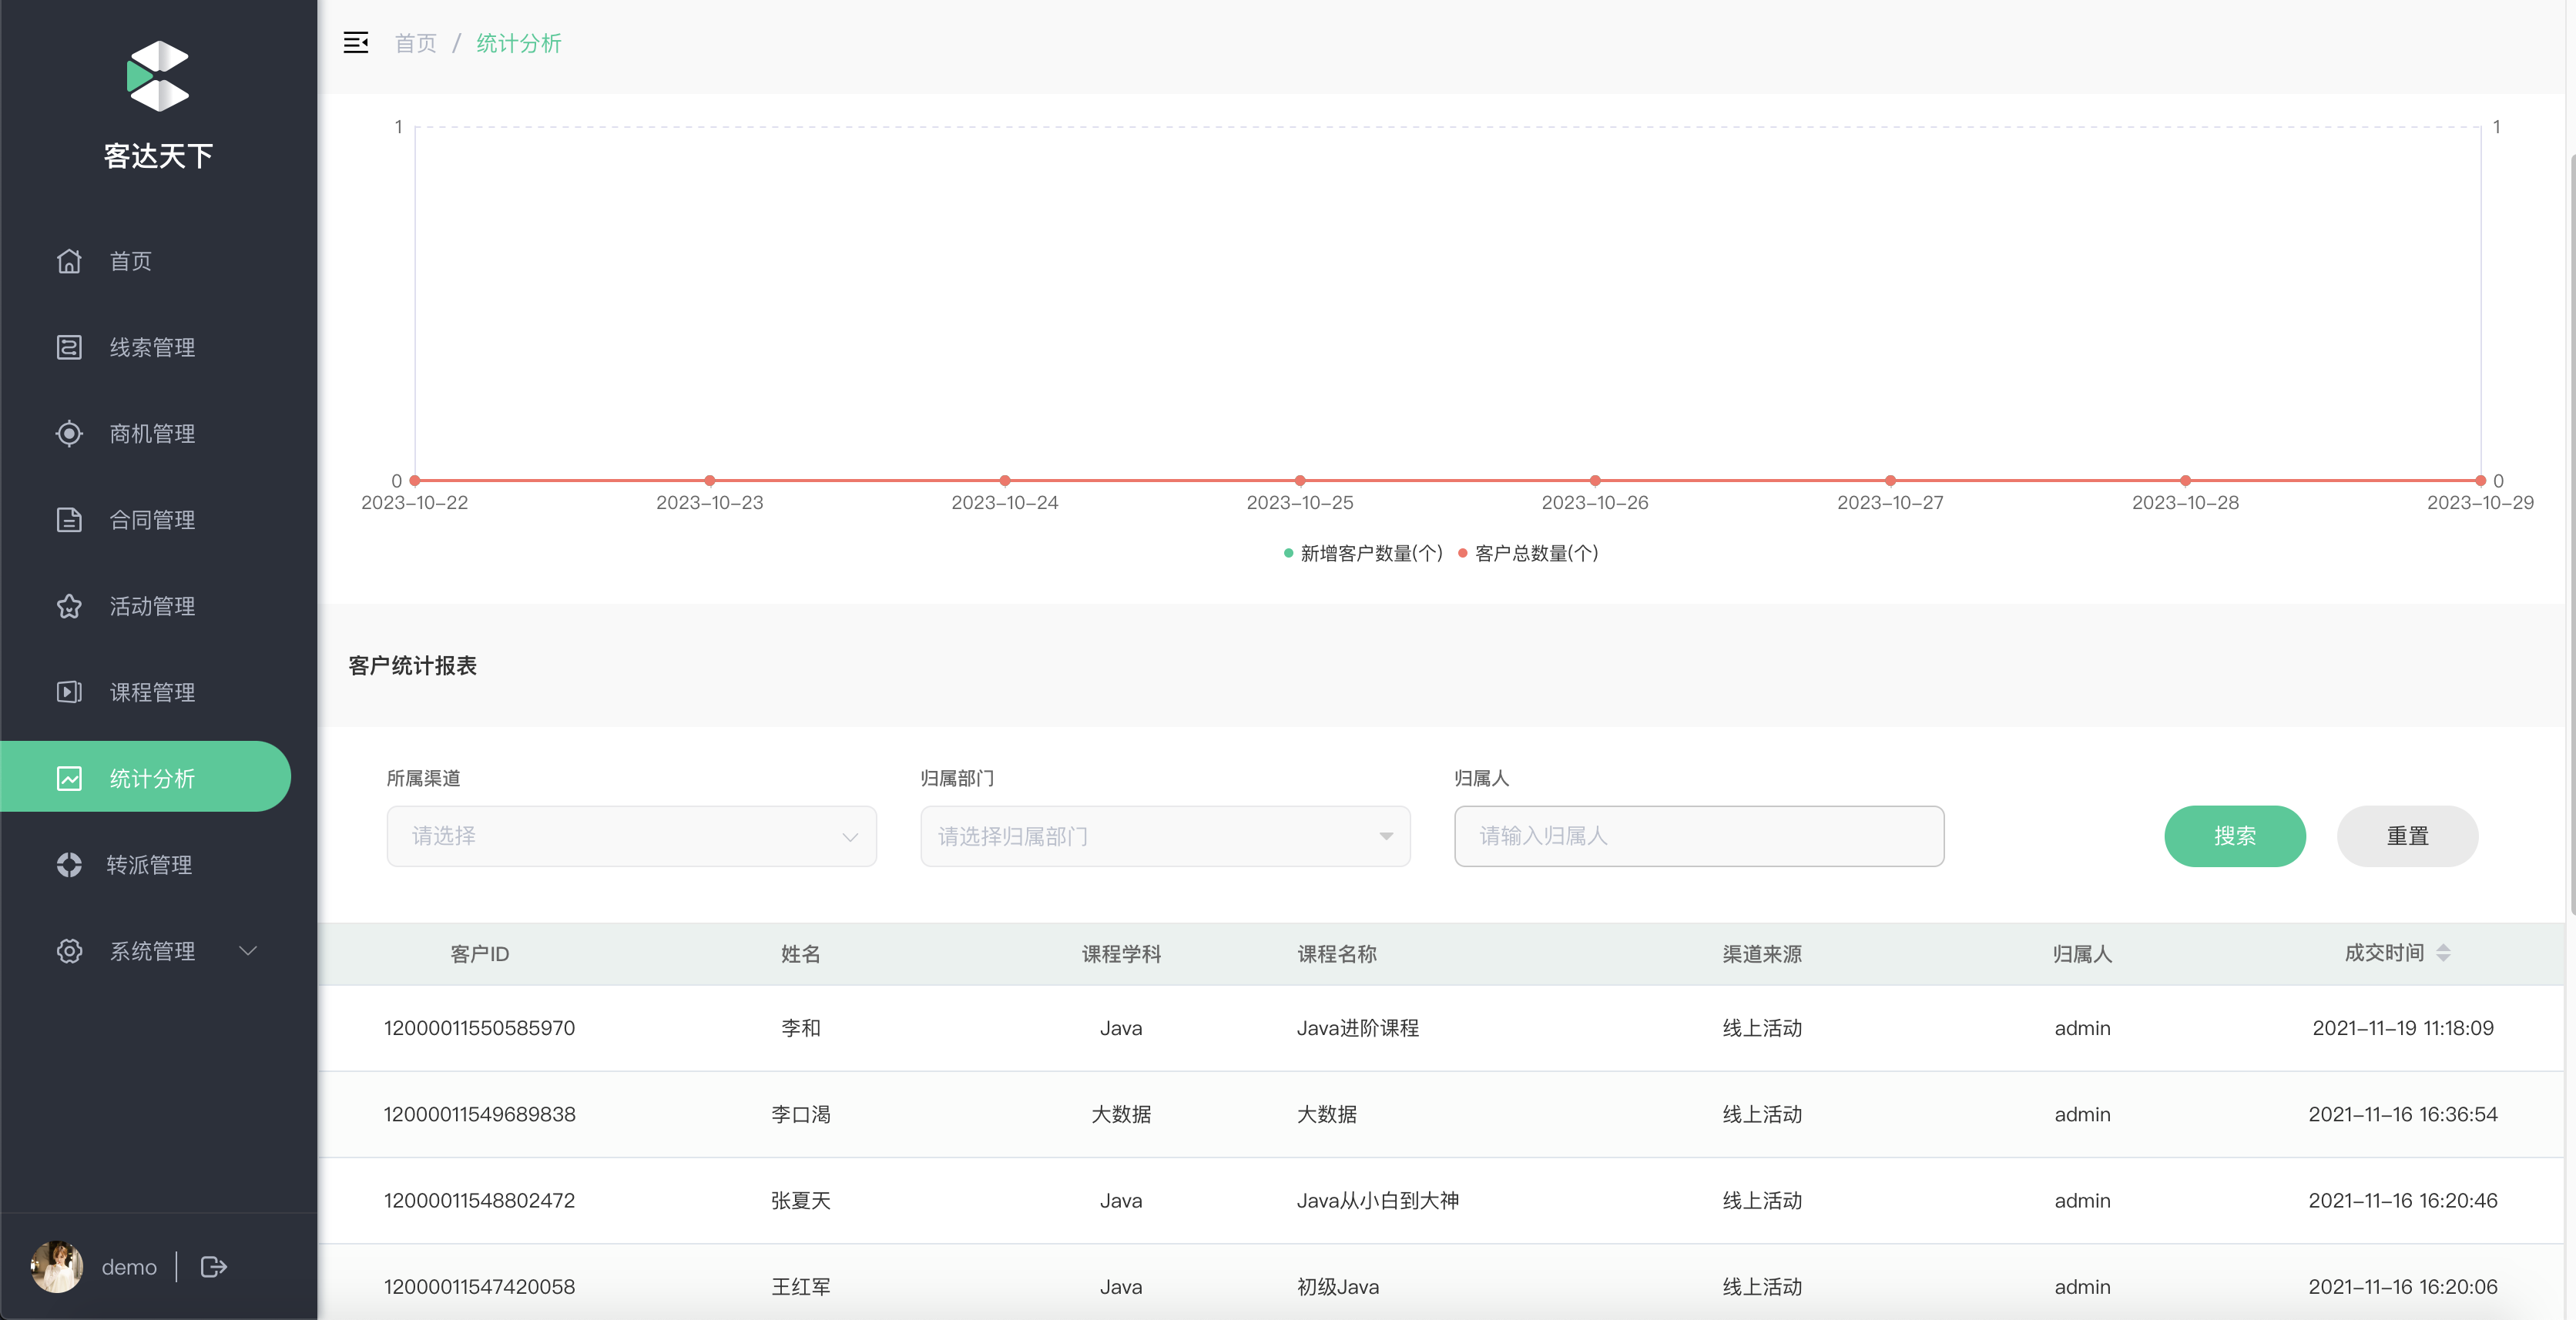The image size is (2576, 1320).
Task: Click the 系统管理 gear icon
Action: pyautogui.click(x=69, y=951)
